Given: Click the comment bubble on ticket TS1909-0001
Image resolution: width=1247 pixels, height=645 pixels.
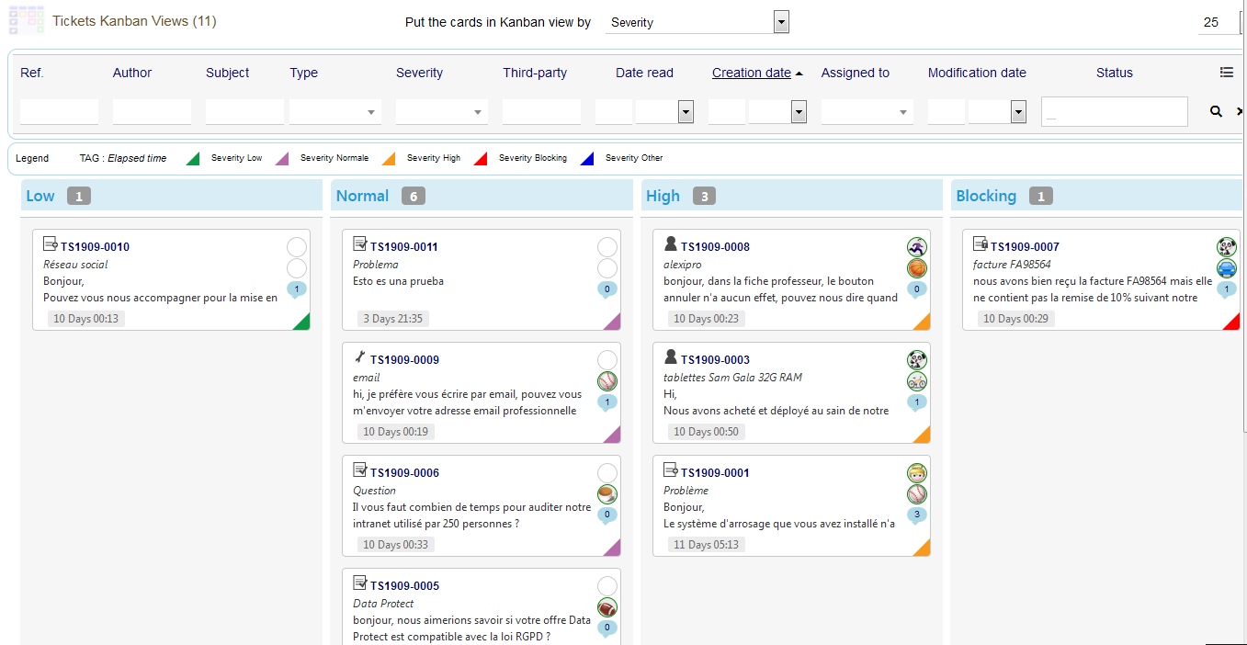Looking at the screenshot, I should pos(916,515).
